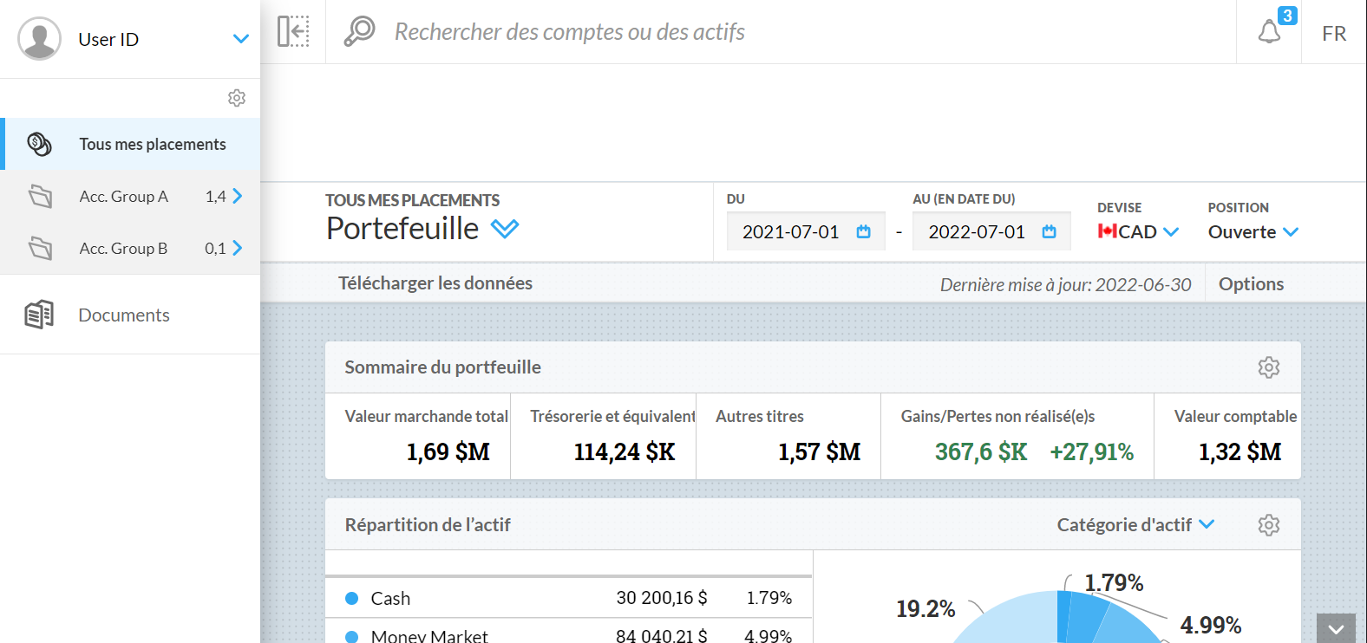Click Télécharger les données
Screen dimensions: 1367x643
tap(435, 283)
